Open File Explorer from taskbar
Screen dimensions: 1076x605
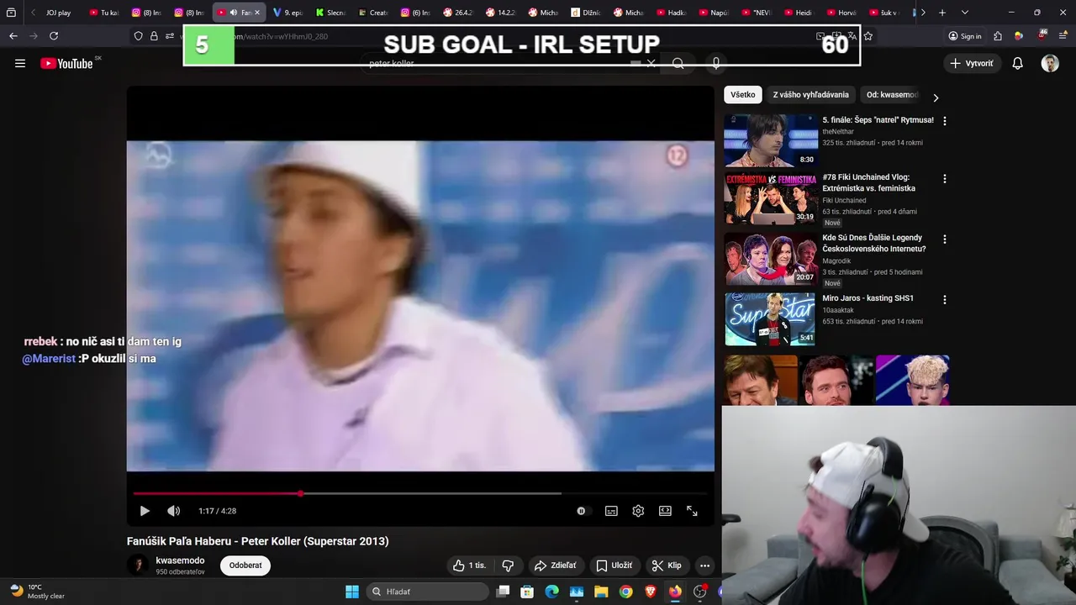[x=601, y=592]
